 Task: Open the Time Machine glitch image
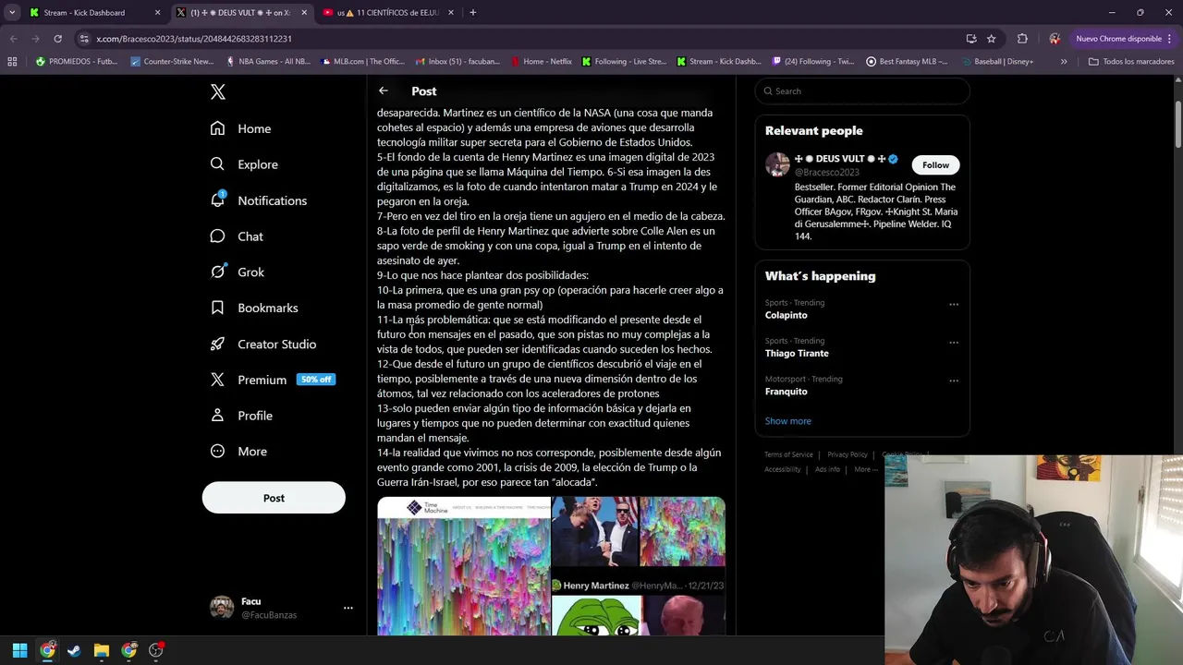click(x=464, y=566)
